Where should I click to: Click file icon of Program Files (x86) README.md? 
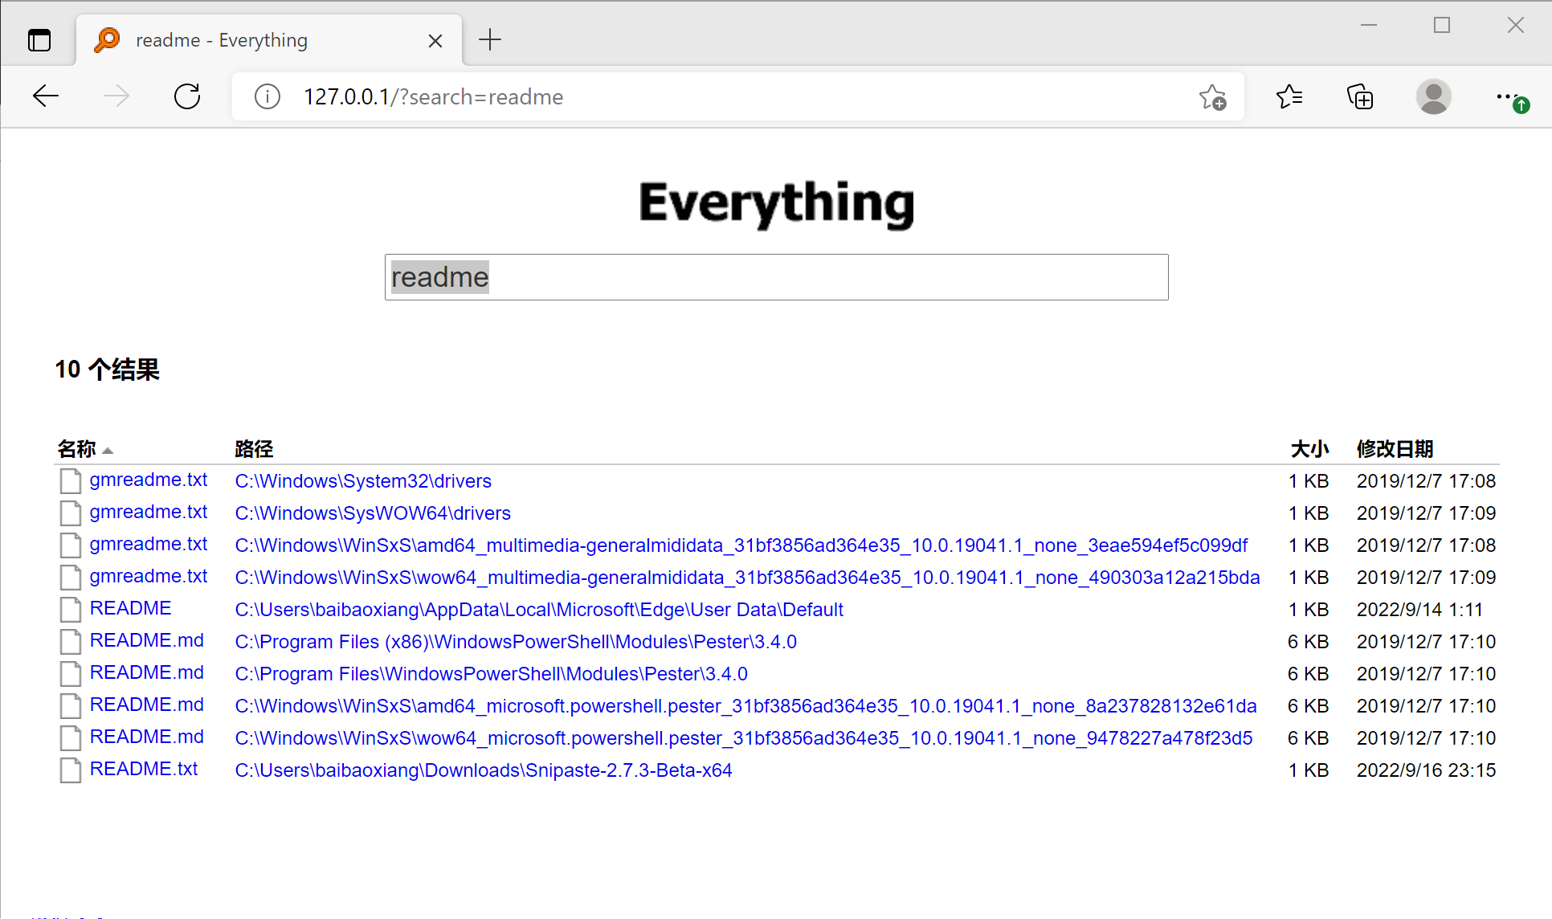(x=71, y=642)
